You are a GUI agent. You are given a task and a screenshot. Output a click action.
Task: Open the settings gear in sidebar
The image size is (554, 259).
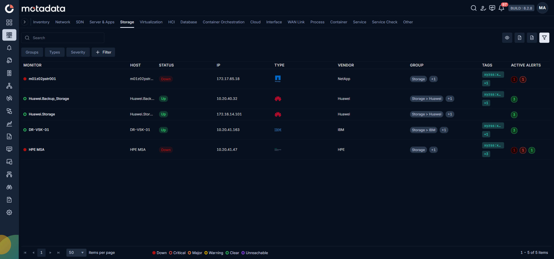click(x=9, y=212)
